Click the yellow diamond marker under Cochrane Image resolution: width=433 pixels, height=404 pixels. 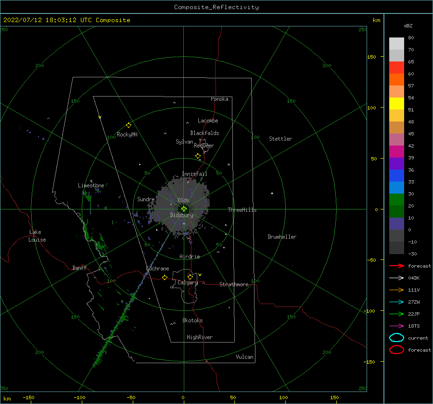coord(165,278)
